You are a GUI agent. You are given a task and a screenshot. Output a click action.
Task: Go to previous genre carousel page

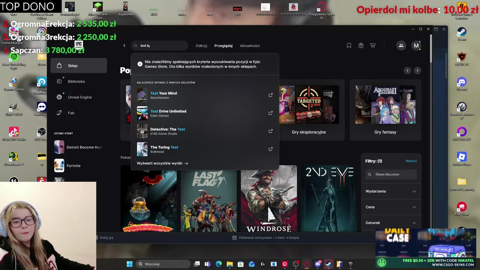pos(407,70)
